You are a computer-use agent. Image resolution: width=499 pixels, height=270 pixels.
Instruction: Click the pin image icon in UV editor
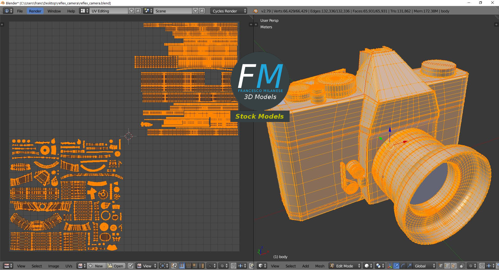click(x=130, y=266)
